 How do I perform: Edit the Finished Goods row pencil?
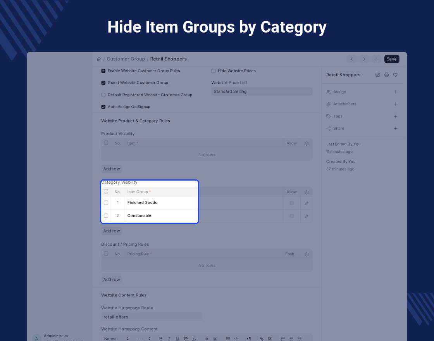click(x=307, y=203)
